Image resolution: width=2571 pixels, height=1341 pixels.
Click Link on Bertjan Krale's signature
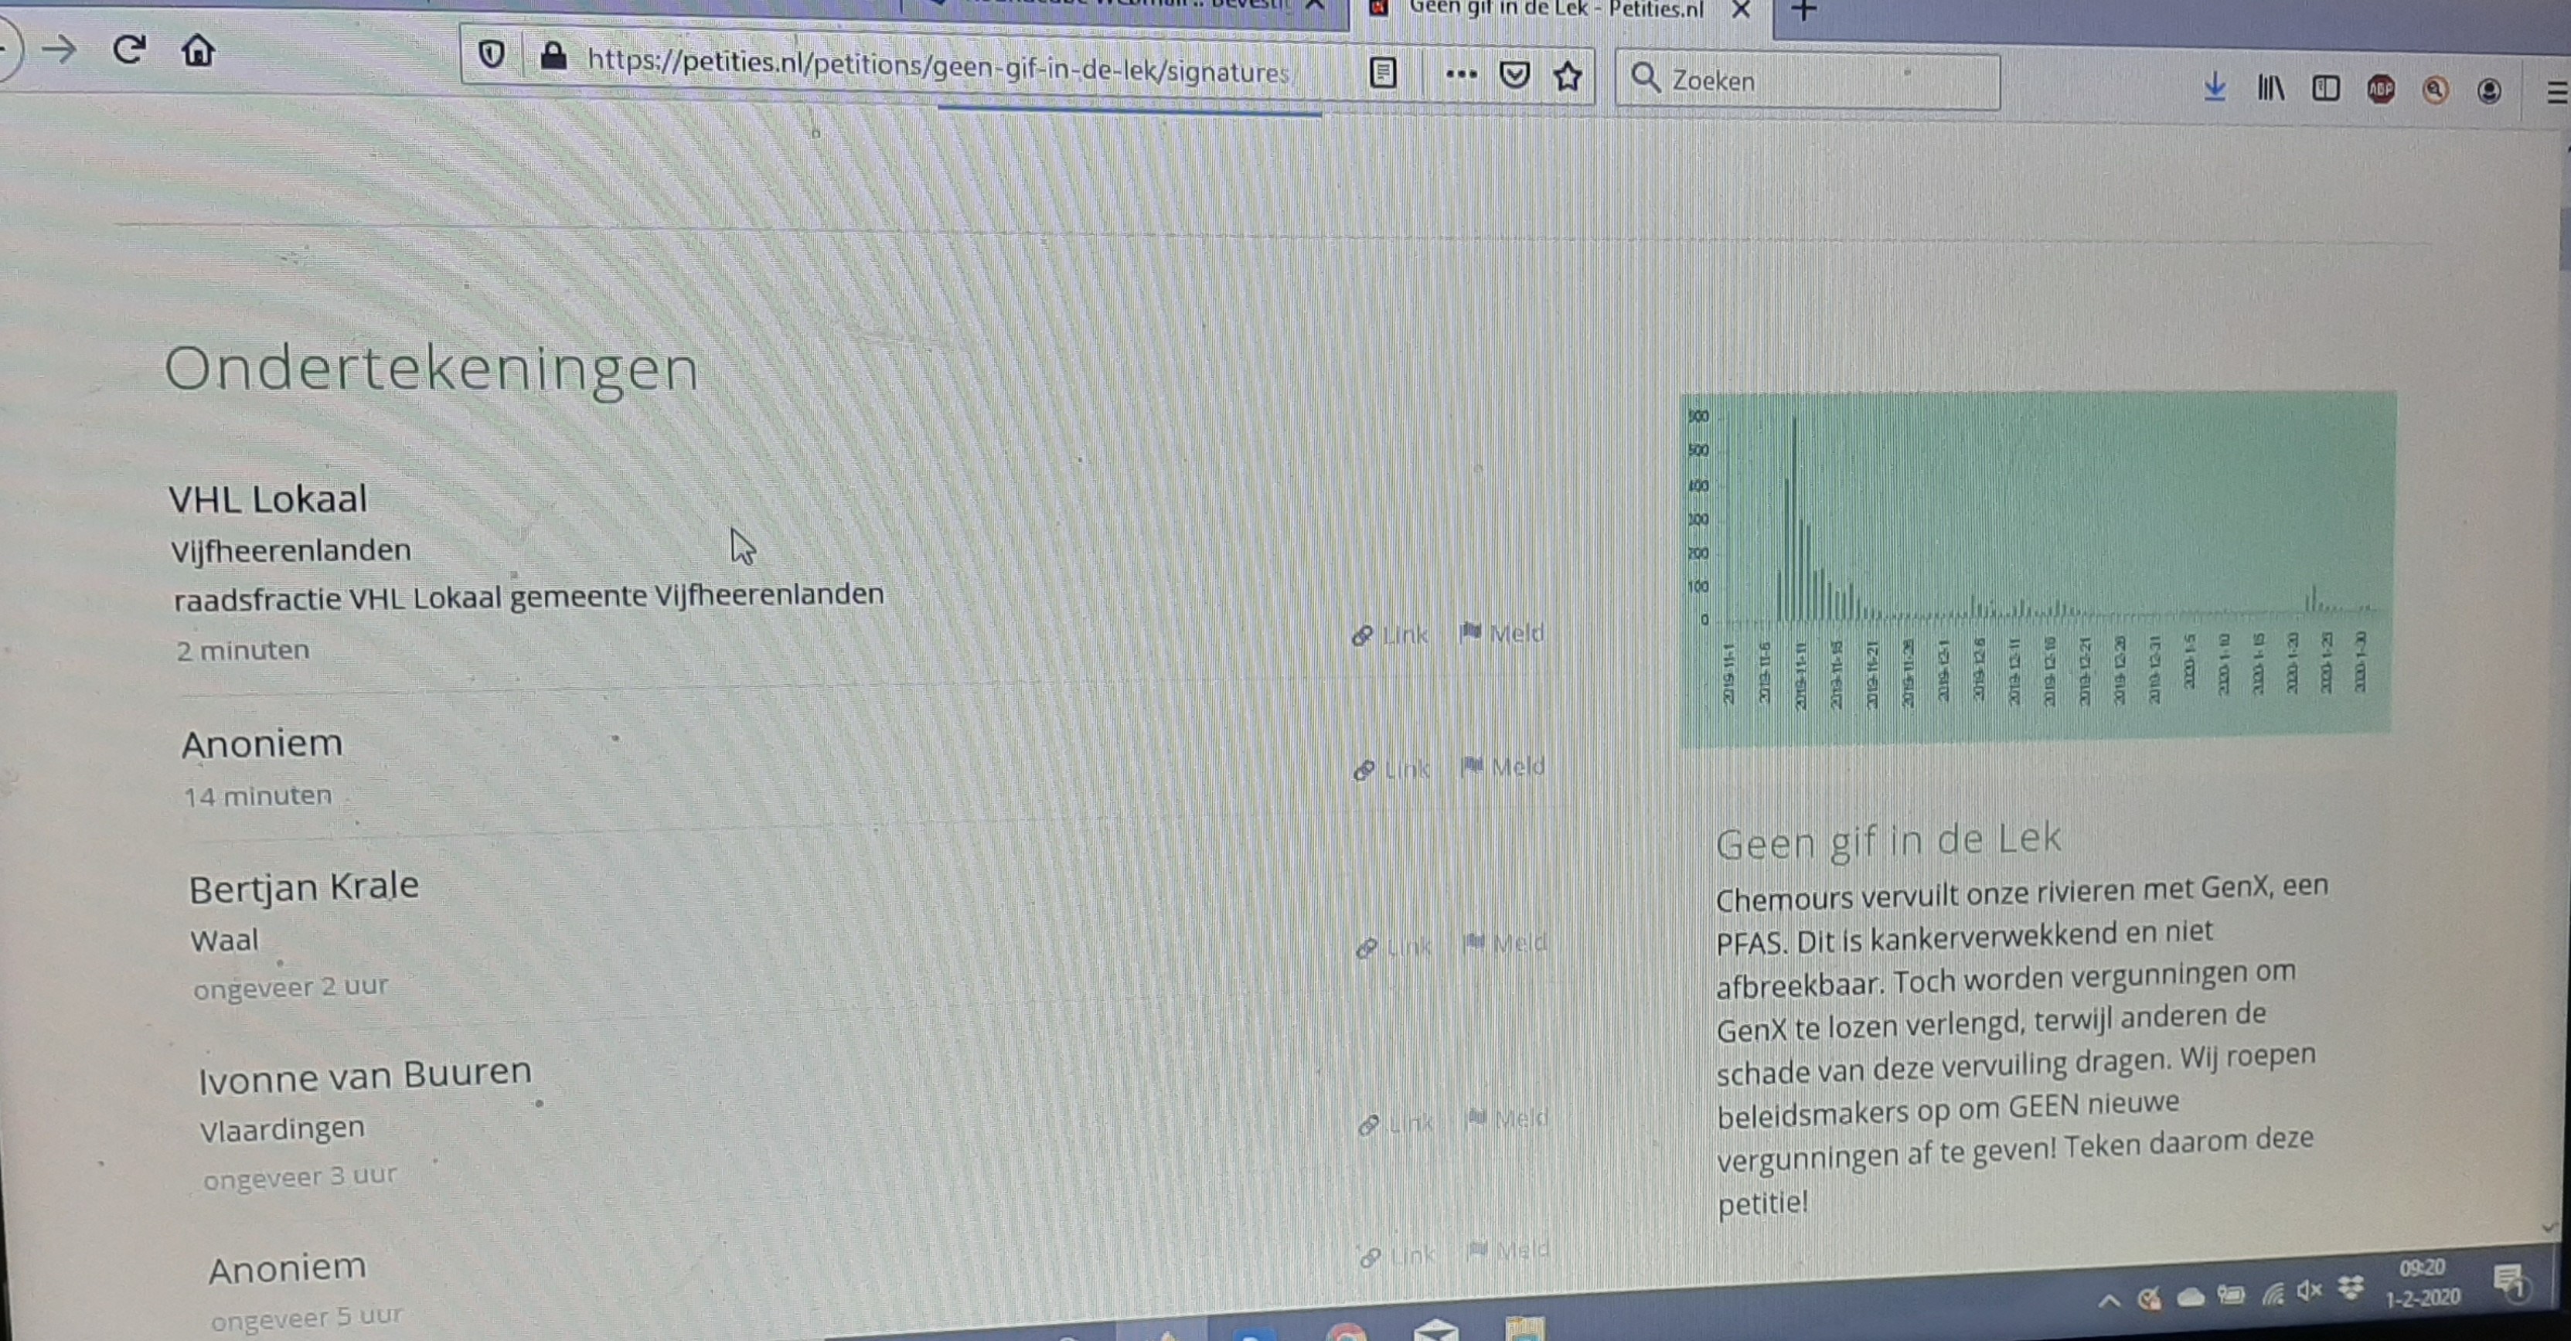coord(1394,946)
